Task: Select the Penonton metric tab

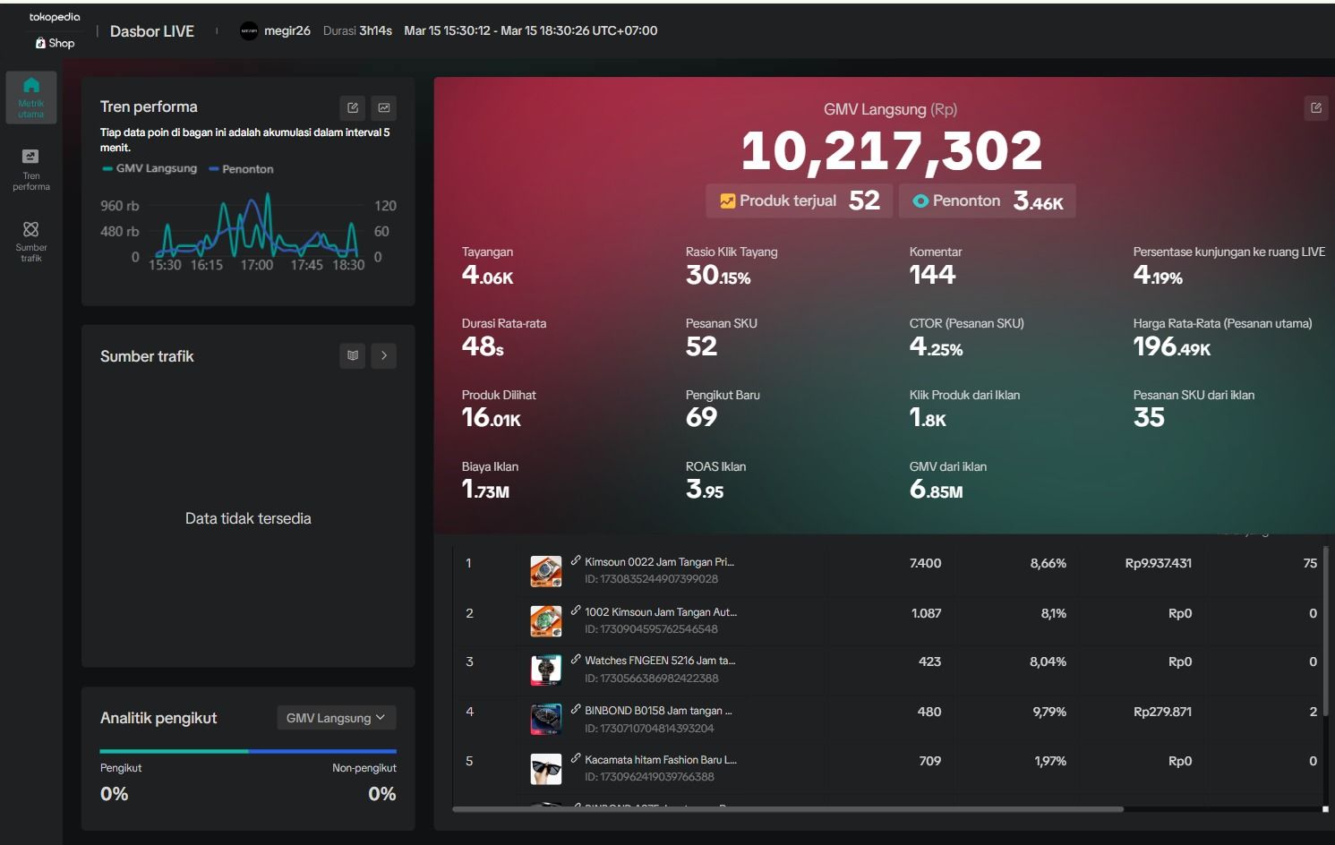Action: [x=988, y=201]
